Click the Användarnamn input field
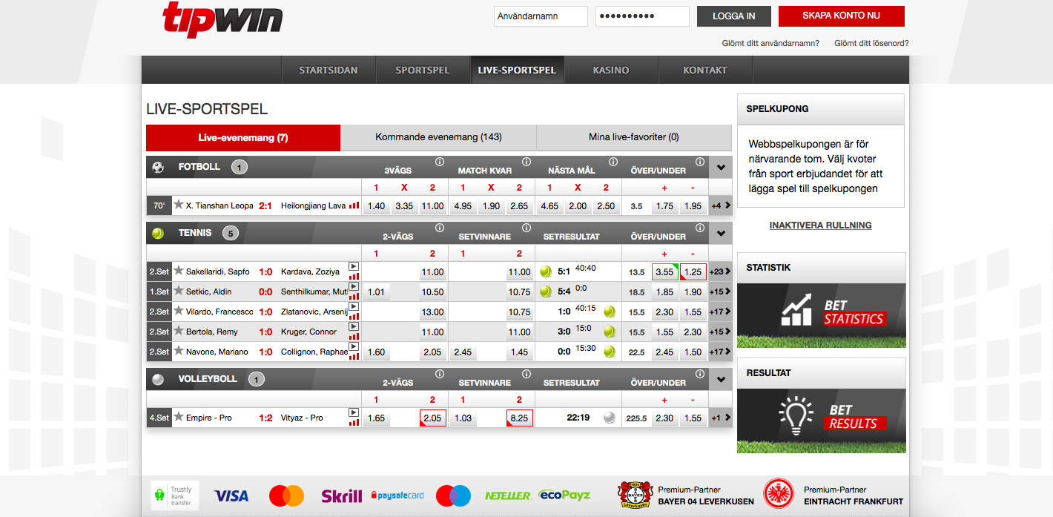 tap(541, 16)
